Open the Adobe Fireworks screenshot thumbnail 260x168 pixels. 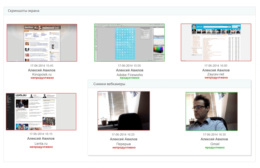pos(129,43)
